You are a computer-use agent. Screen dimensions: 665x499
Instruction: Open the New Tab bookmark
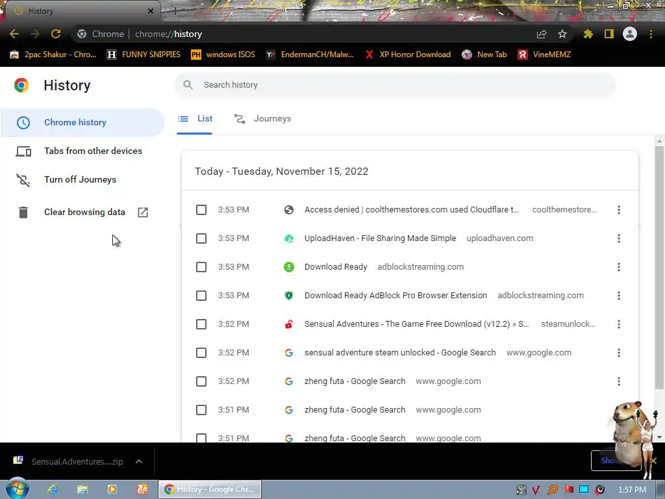(484, 55)
